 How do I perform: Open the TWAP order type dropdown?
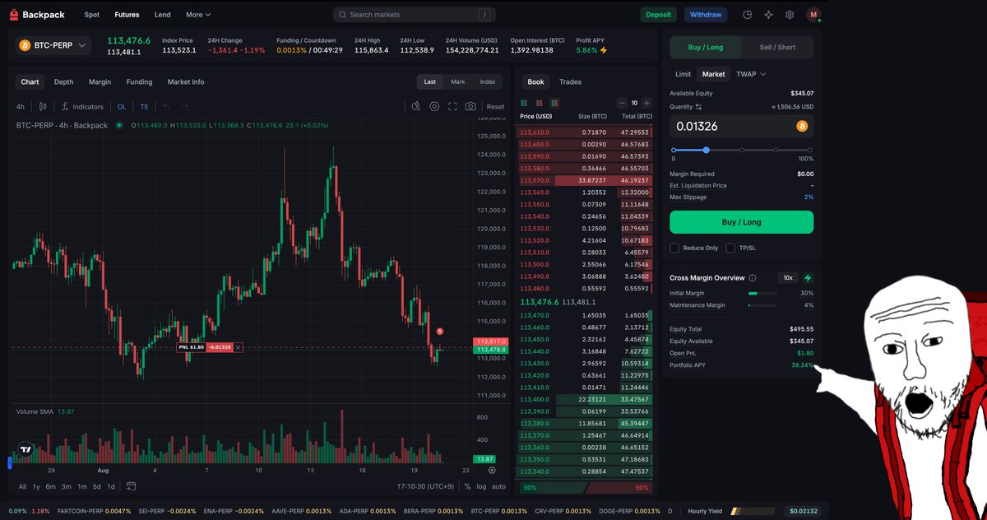[x=751, y=74]
